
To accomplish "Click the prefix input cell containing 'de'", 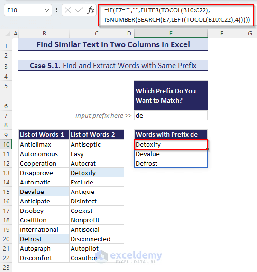I will point(171,115).
